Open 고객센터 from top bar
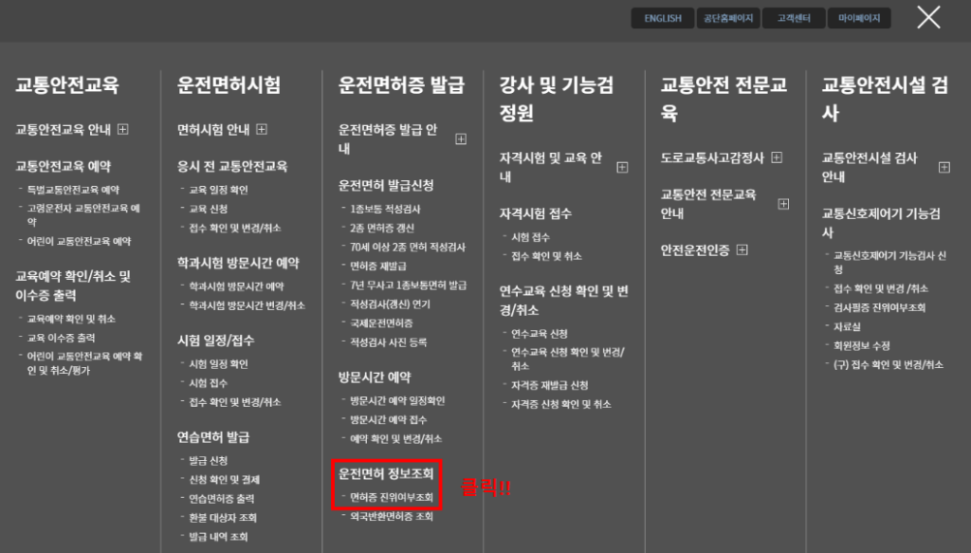 (794, 18)
